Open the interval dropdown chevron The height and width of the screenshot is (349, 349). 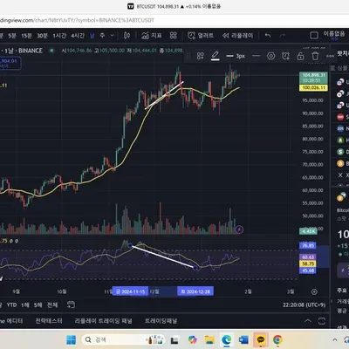pyautogui.click(x=112, y=36)
